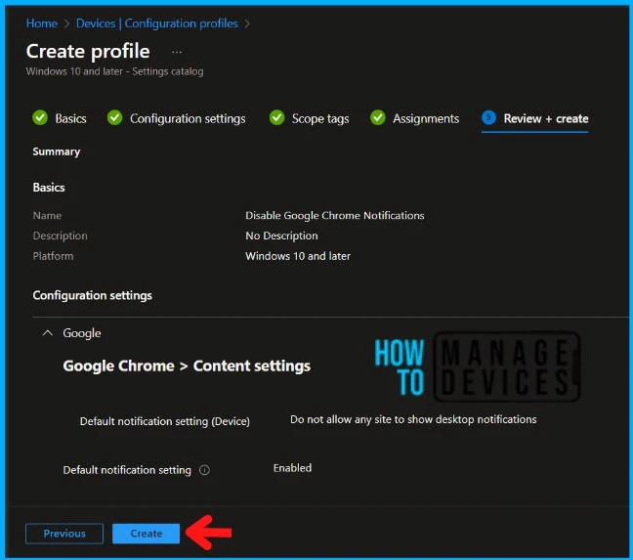Viewport: 633px width, 560px height.
Task: Select the Enabled value text
Action: coord(292,468)
